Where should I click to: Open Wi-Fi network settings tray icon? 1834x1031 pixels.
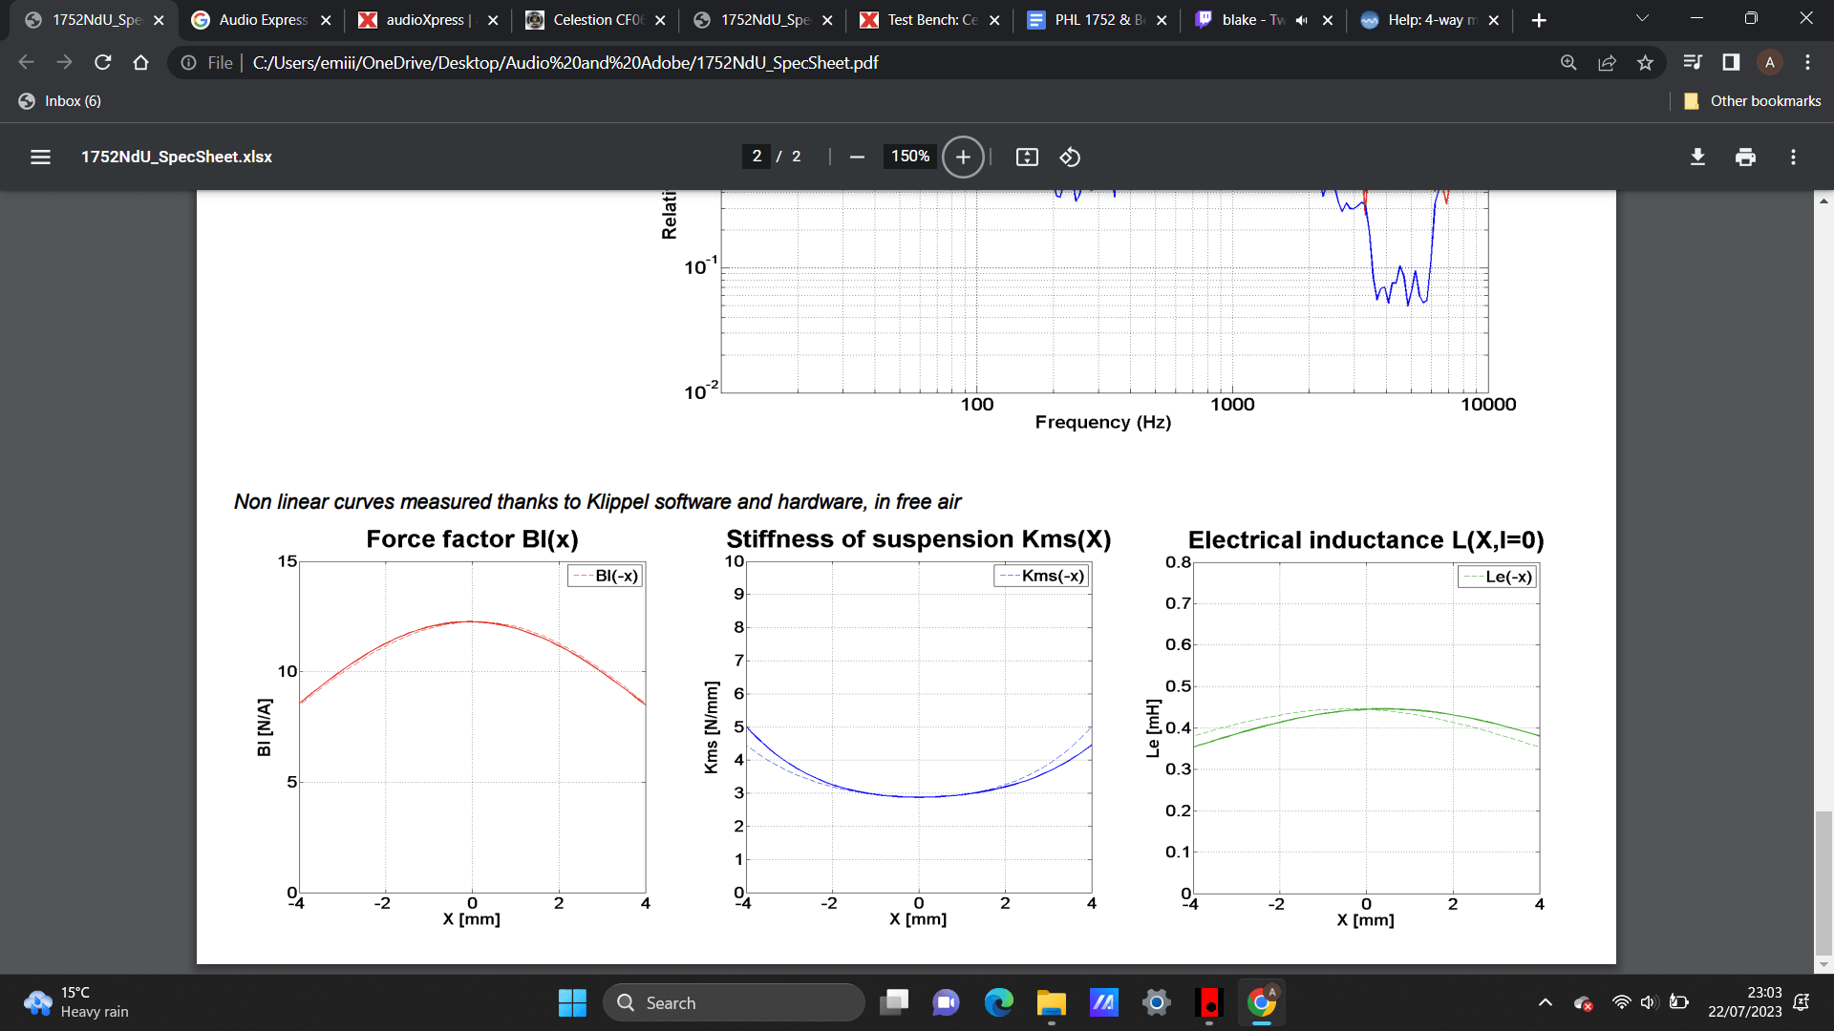click(x=1621, y=1002)
